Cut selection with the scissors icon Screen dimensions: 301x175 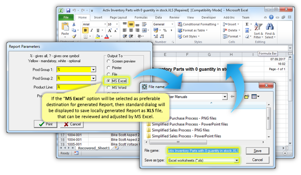pyautogui.click(x=74, y=24)
